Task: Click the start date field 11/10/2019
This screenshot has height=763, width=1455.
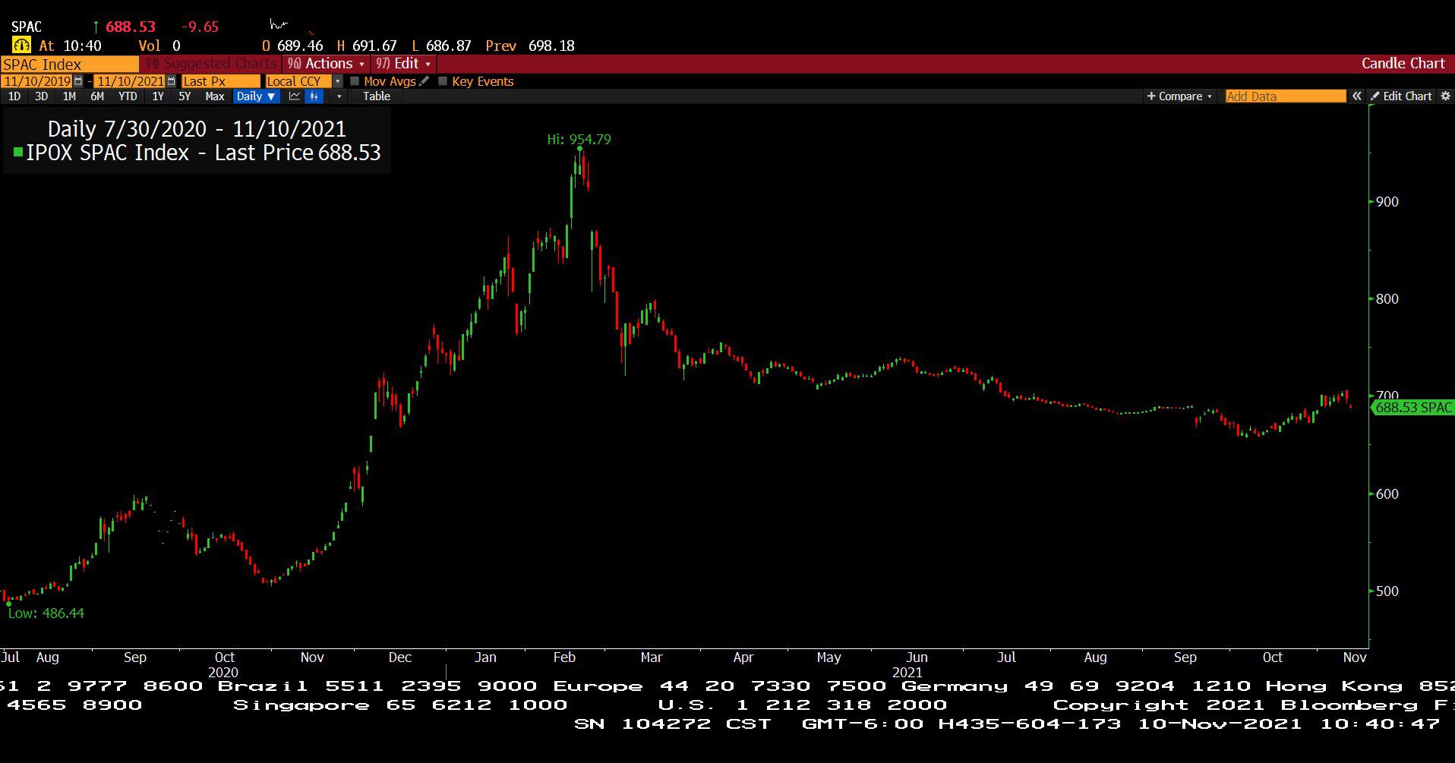Action: (36, 81)
